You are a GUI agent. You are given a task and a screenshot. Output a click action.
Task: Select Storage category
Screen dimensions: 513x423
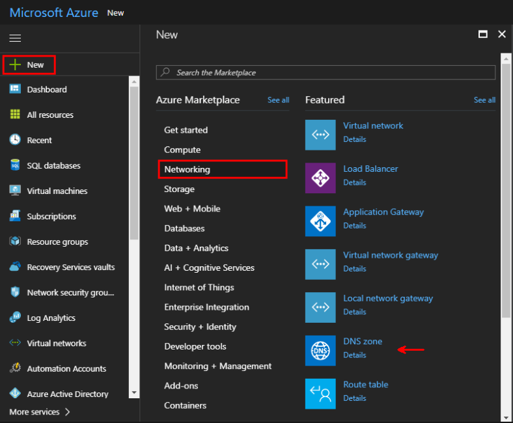pyautogui.click(x=179, y=189)
